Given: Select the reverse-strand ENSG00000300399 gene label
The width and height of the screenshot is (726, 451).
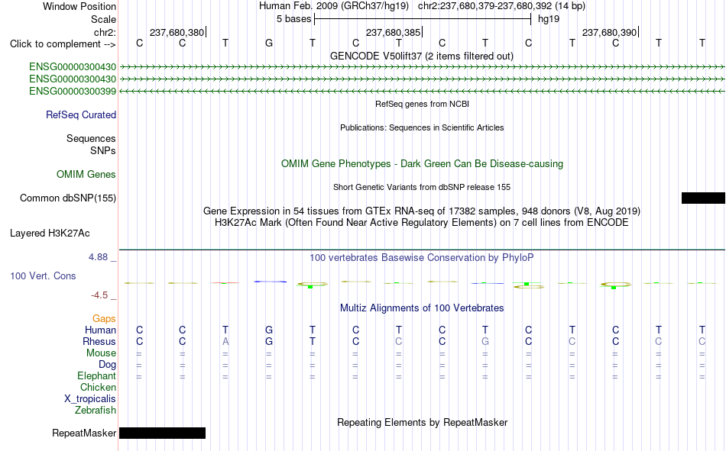Looking at the screenshot, I should point(73,91).
